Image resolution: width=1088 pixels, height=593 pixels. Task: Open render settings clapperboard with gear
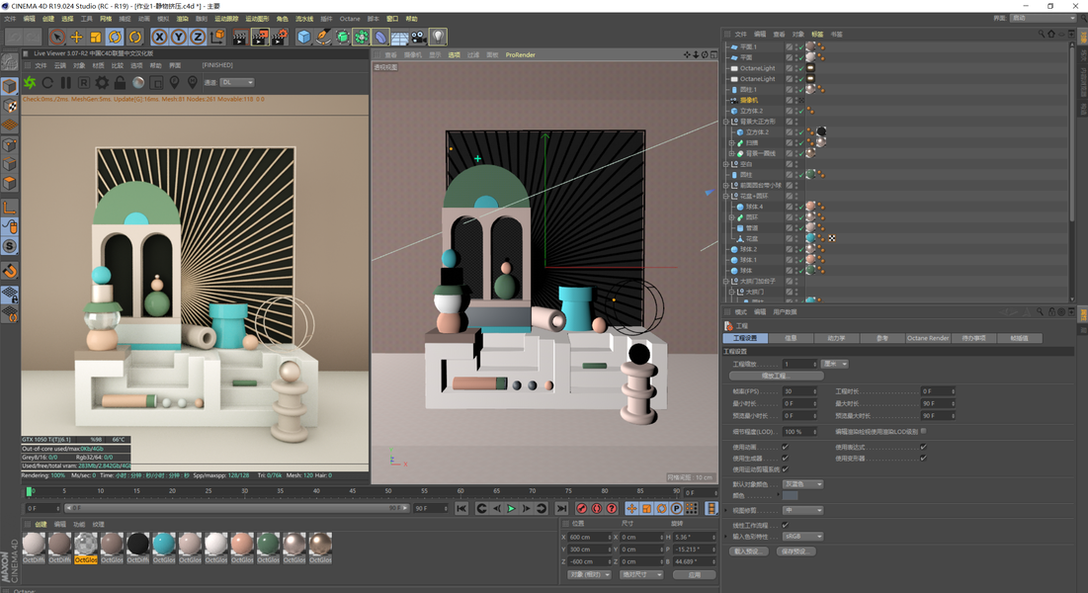279,37
